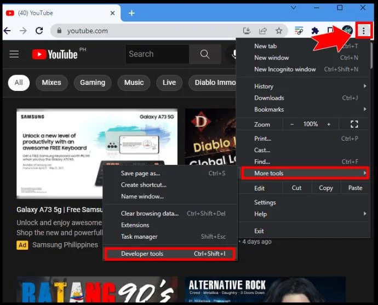Open the Chrome three-dot menu

(x=364, y=31)
